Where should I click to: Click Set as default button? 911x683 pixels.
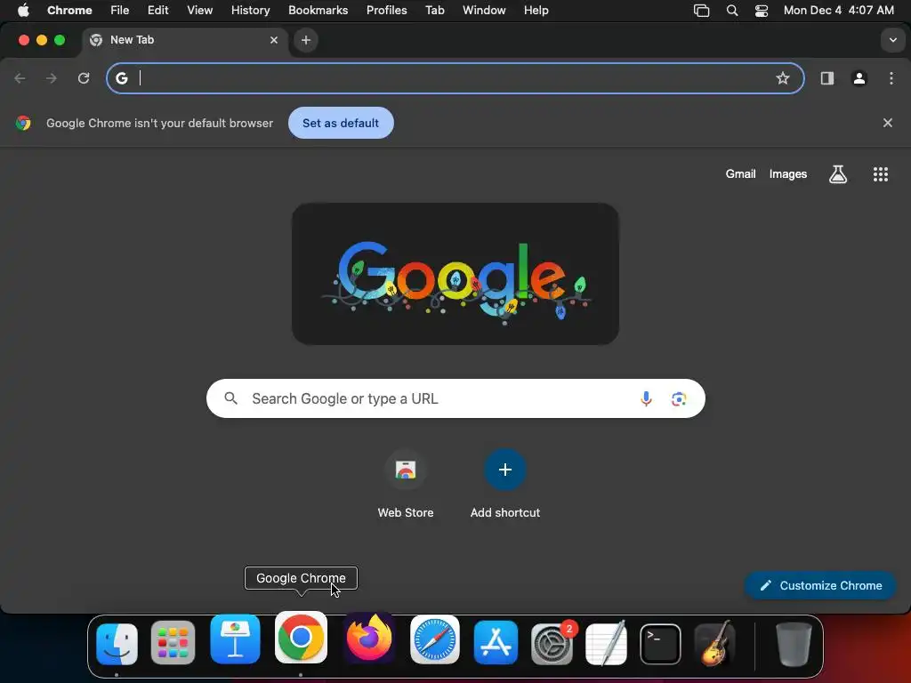341,123
